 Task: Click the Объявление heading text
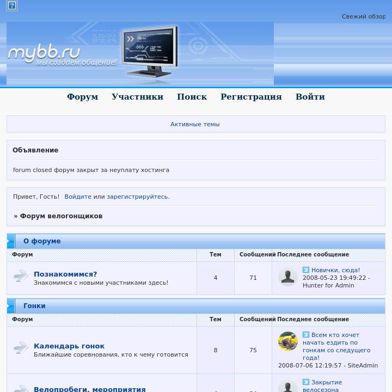35,150
